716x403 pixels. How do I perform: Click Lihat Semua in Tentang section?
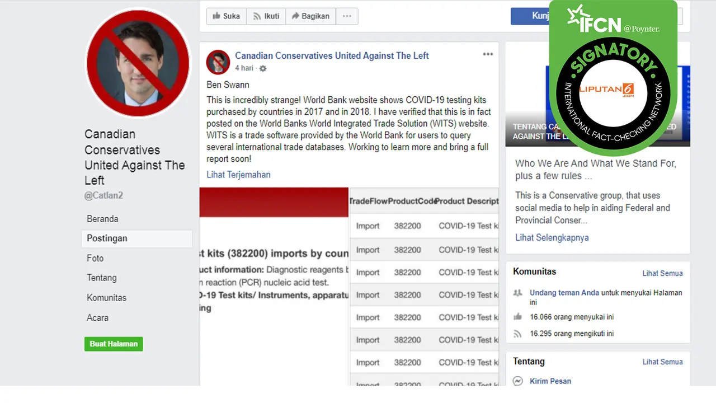[662, 362]
